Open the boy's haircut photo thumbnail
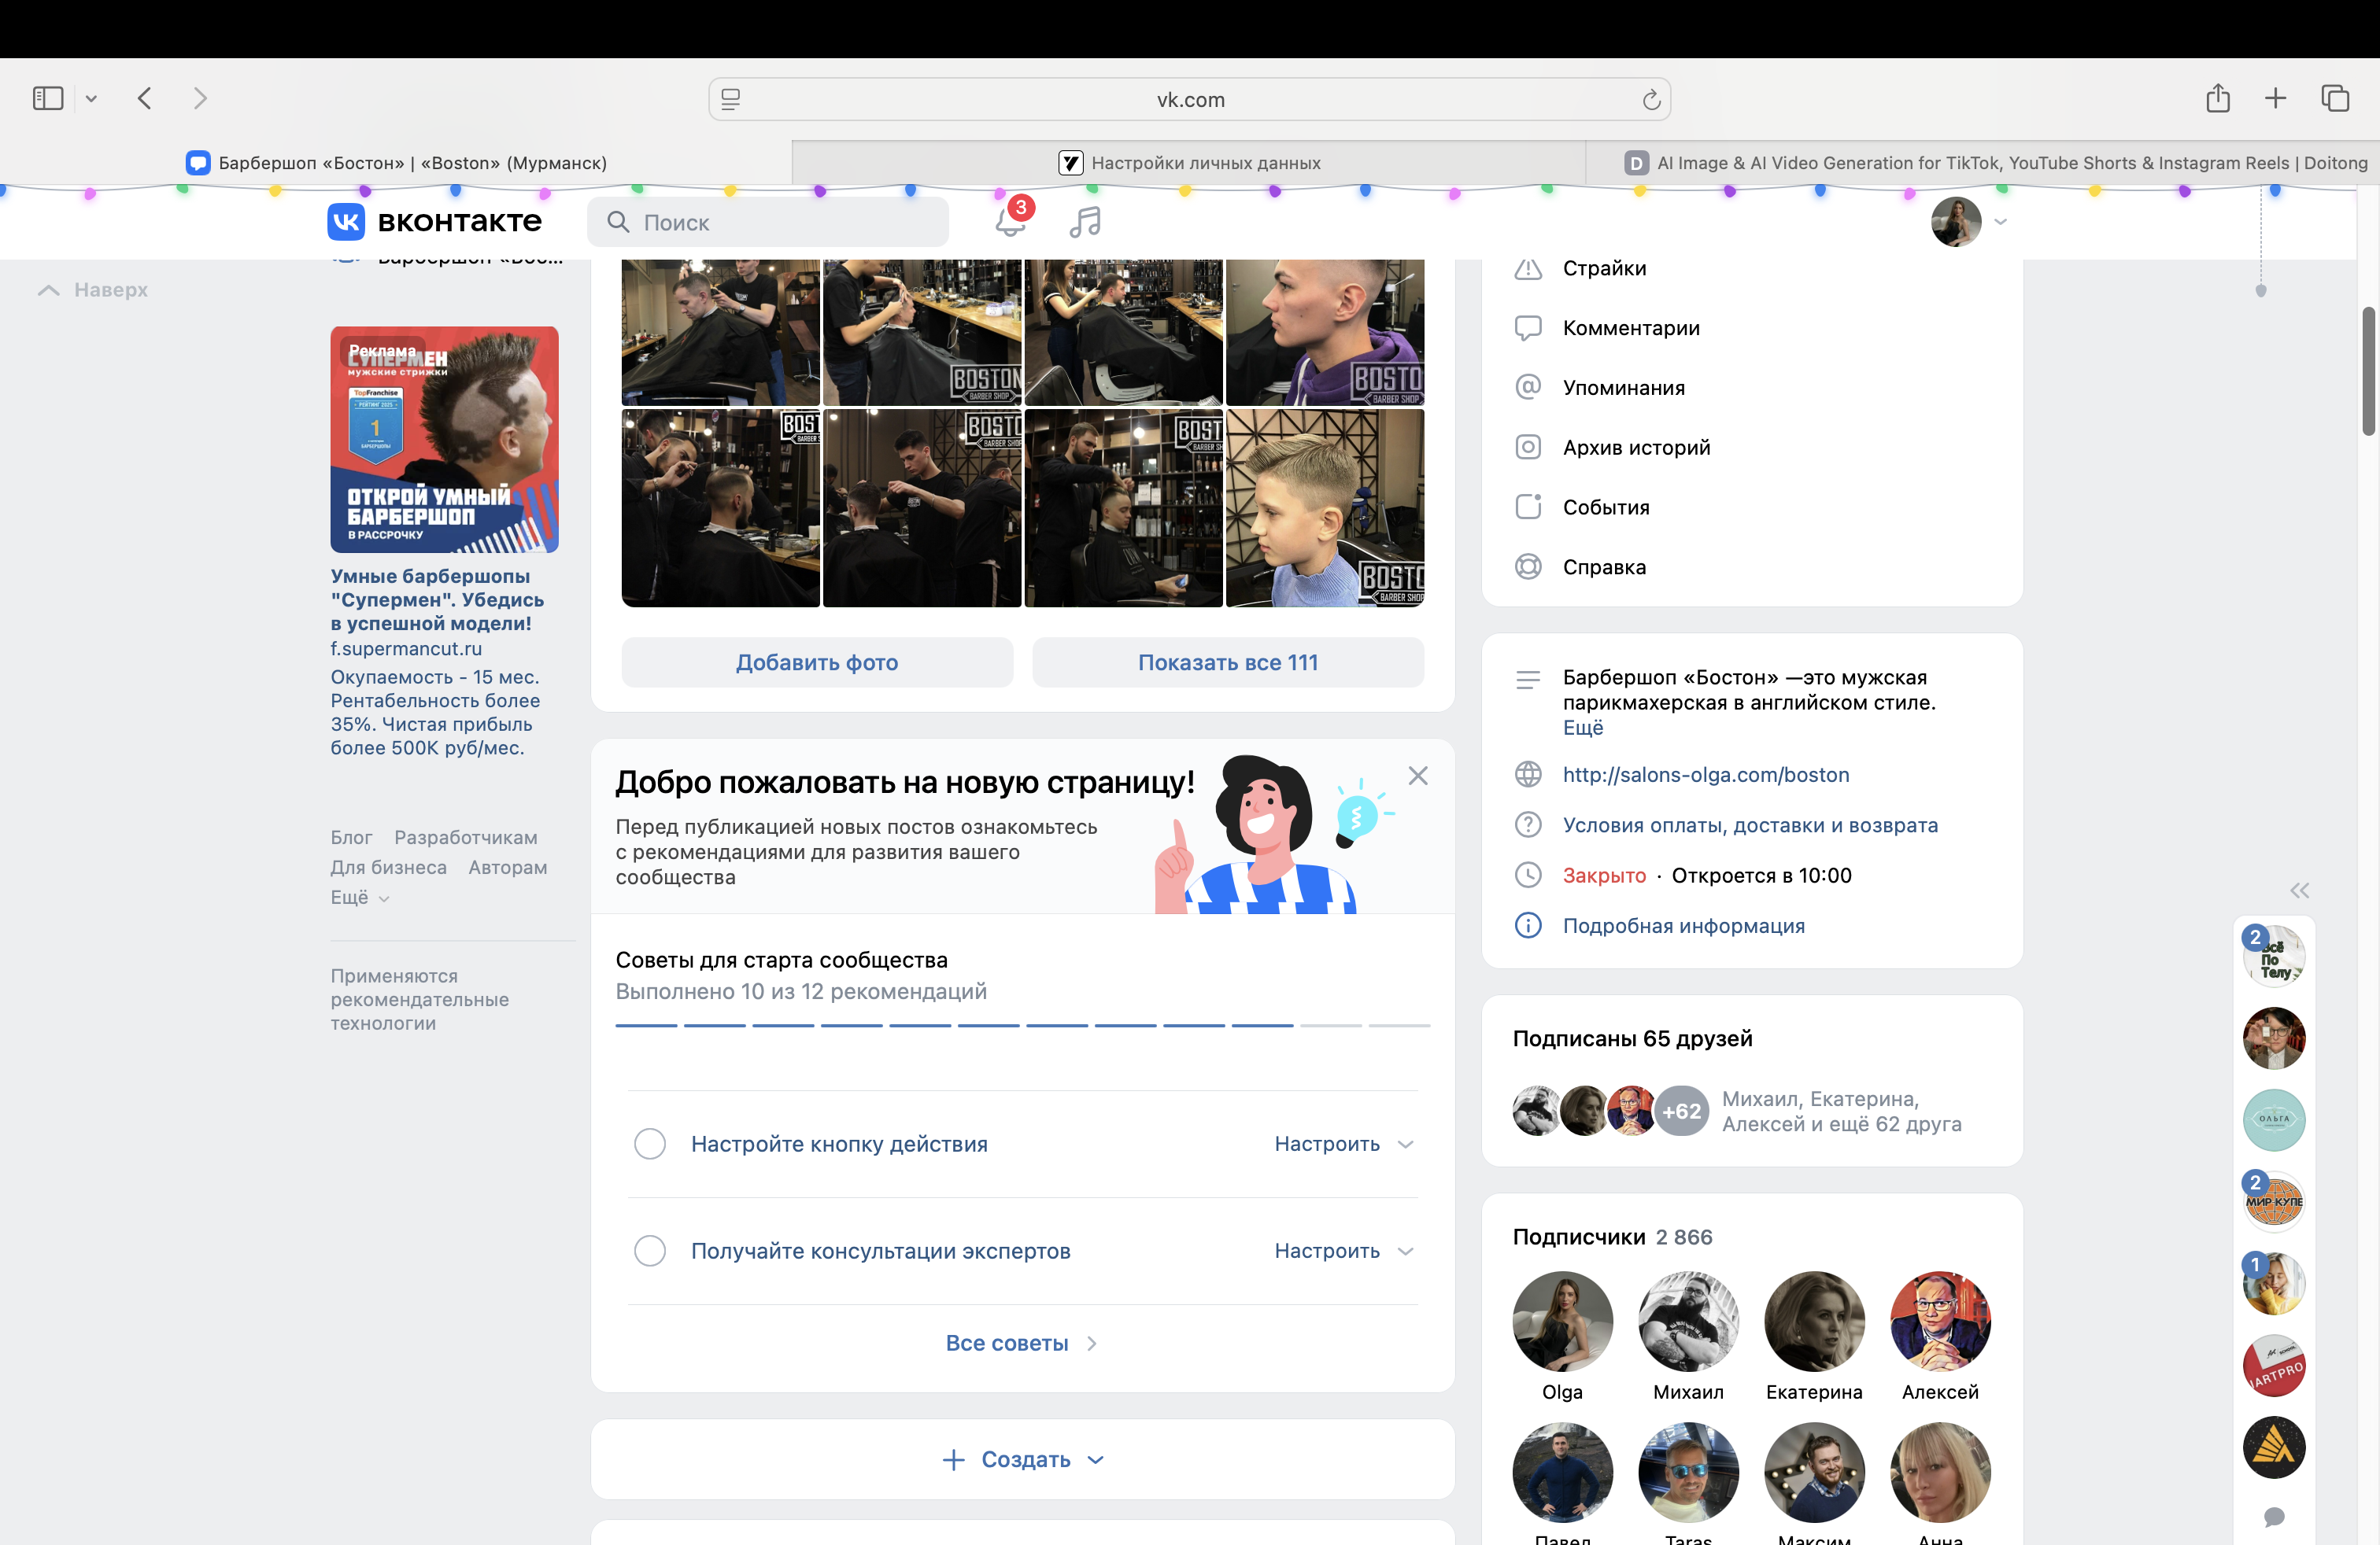 click(x=1325, y=507)
